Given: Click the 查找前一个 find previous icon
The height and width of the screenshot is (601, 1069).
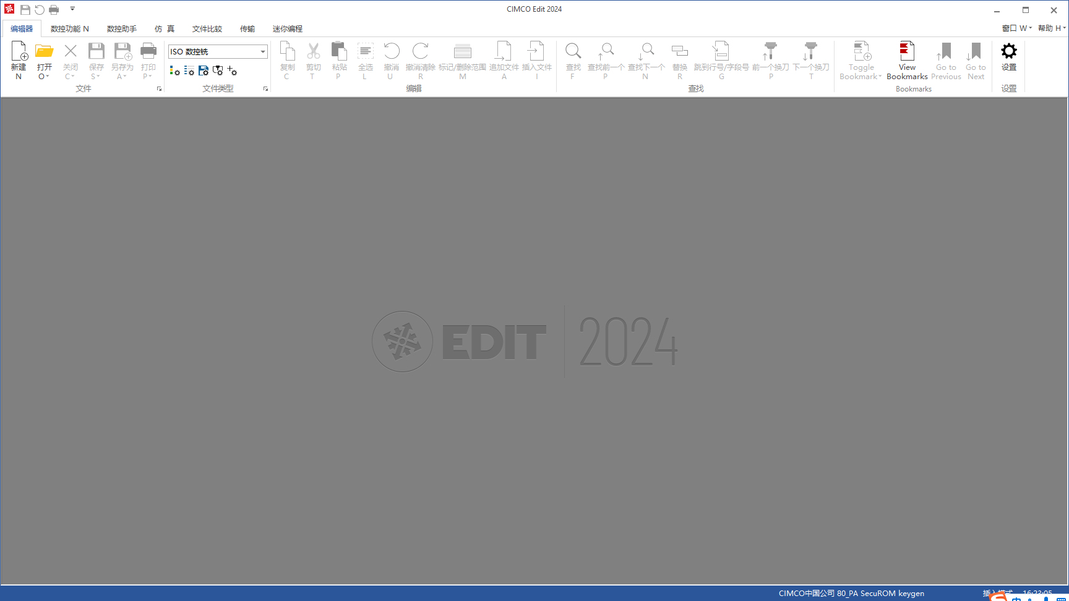Looking at the screenshot, I should coord(606,51).
